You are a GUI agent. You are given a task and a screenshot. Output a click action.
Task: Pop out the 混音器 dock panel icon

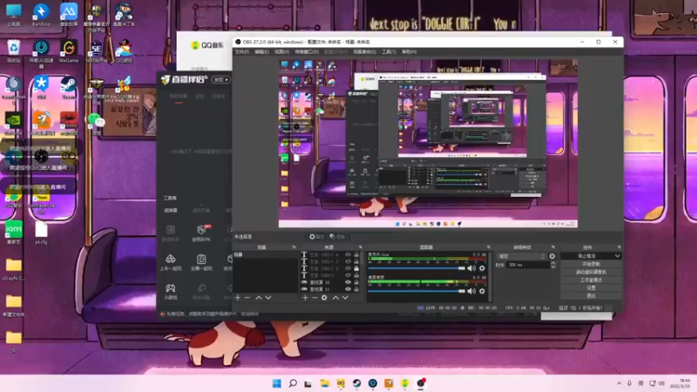[489, 247]
